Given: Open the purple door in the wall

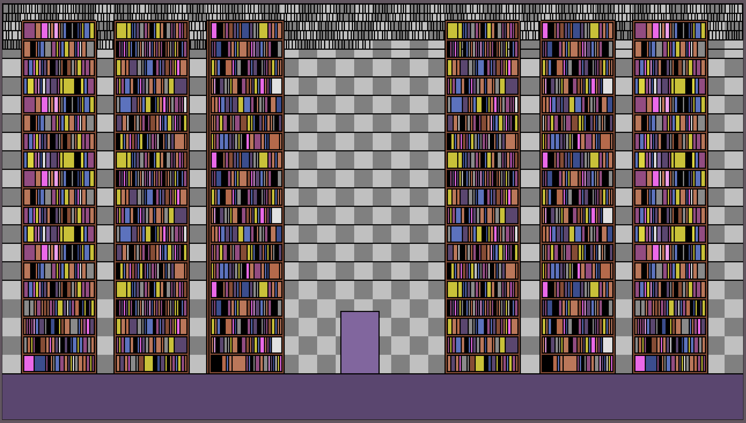Looking at the screenshot, I should click(x=360, y=343).
